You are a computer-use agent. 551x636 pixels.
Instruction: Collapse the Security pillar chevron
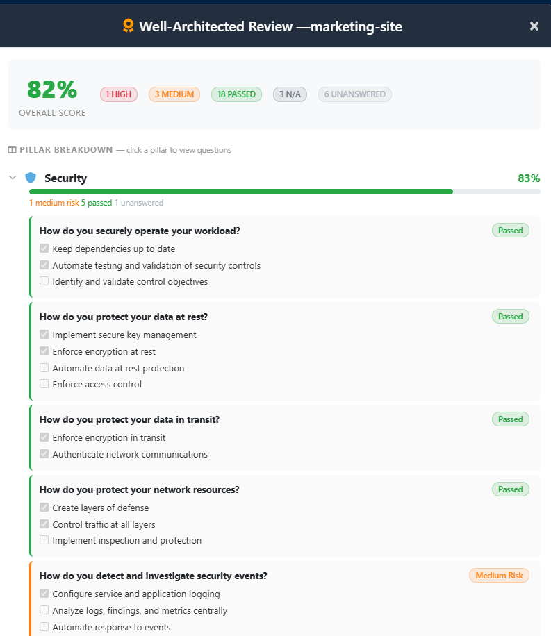tap(13, 178)
